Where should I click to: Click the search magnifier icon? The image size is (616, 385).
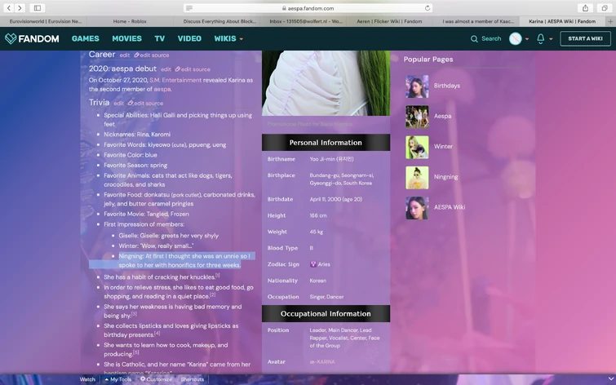pos(474,38)
